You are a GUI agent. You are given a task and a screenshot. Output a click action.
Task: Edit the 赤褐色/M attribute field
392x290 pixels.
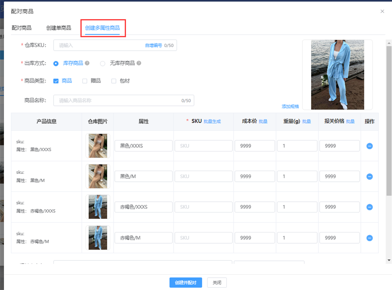144,238
